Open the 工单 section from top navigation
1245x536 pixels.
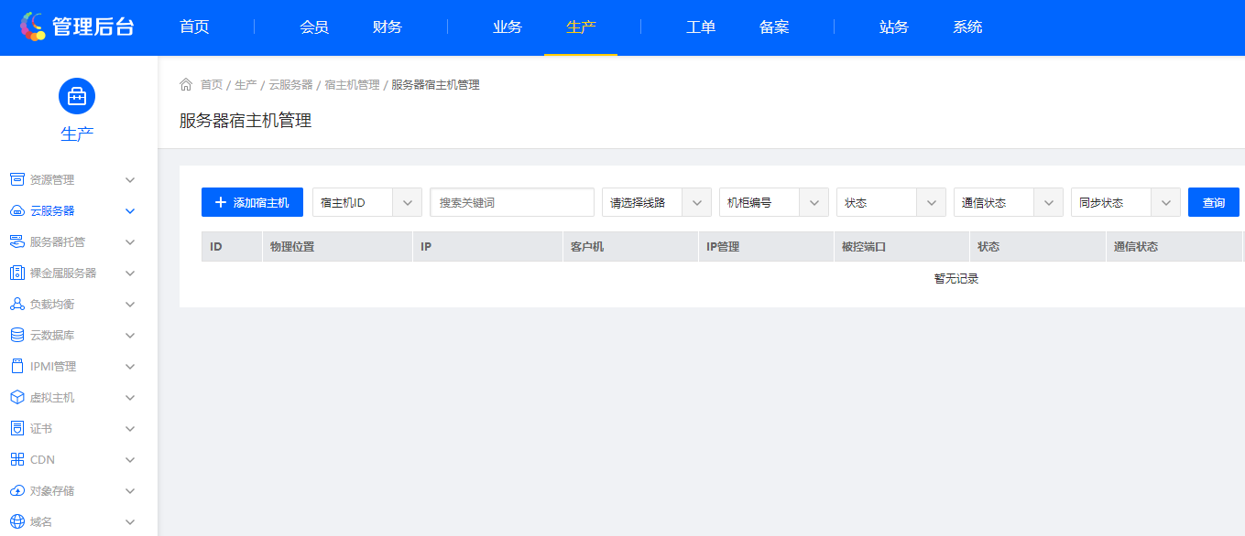tap(700, 27)
